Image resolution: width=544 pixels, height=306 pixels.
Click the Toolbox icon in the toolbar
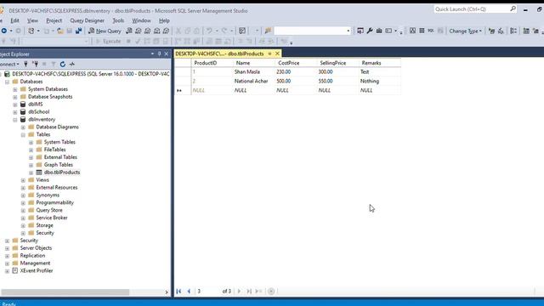[379, 31]
